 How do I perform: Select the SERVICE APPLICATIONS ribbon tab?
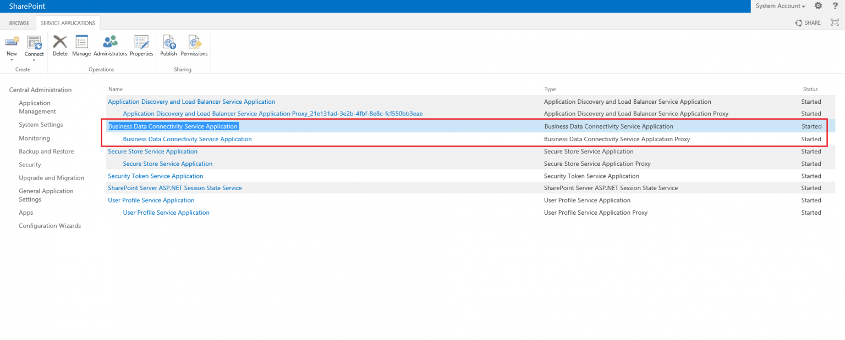68,23
